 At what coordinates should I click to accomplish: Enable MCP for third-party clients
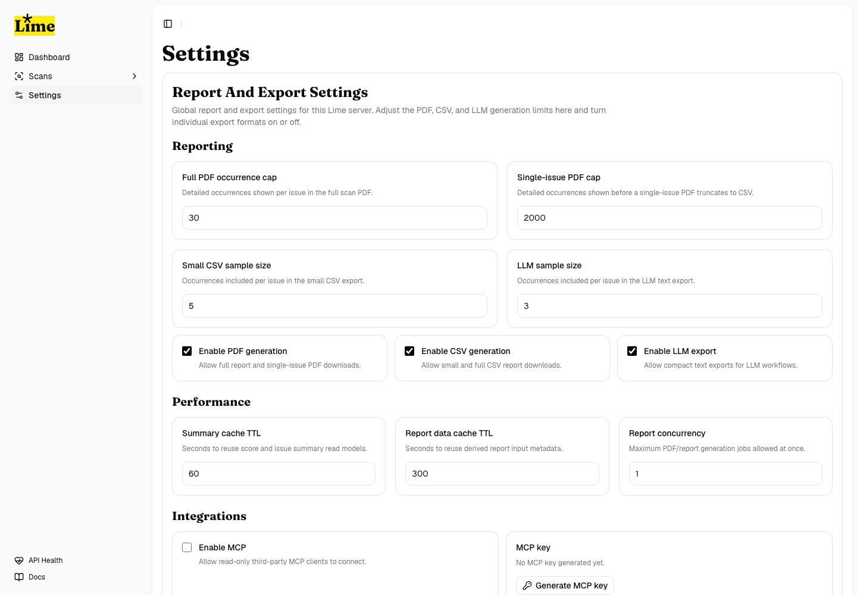pyautogui.click(x=187, y=547)
